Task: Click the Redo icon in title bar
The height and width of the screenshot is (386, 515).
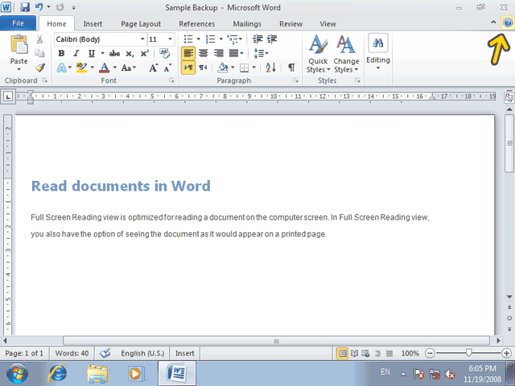Action: pos(60,7)
